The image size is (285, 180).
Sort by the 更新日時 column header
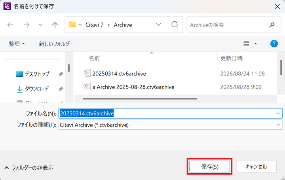(x=232, y=58)
